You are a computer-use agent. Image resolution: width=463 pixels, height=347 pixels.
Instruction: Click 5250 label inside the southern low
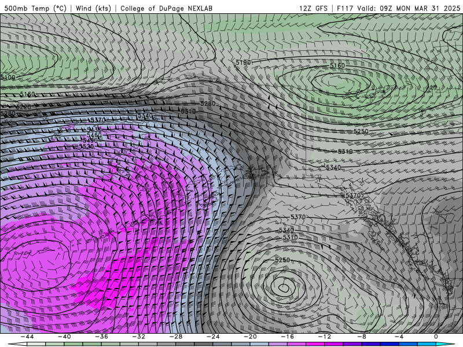coord(282,260)
